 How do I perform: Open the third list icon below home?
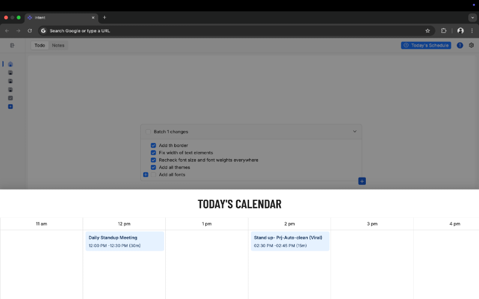click(10, 90)
